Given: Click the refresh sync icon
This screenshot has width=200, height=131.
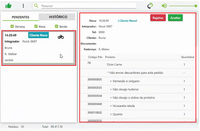Looking at the screenshot, I should pos(150,6).
